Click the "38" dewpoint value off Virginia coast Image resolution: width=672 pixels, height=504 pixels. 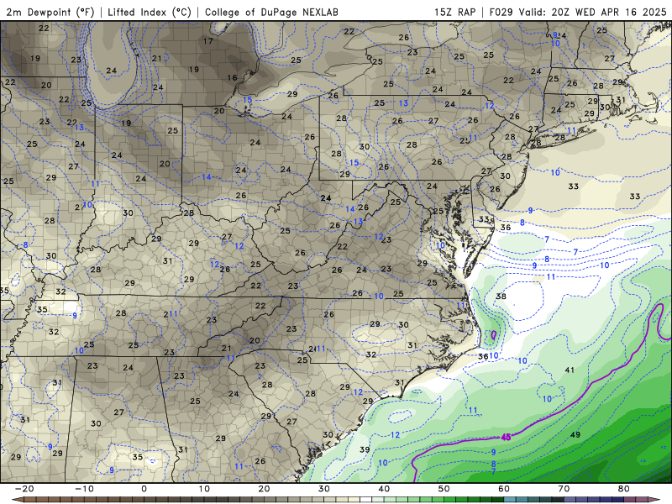pos(501,297)
